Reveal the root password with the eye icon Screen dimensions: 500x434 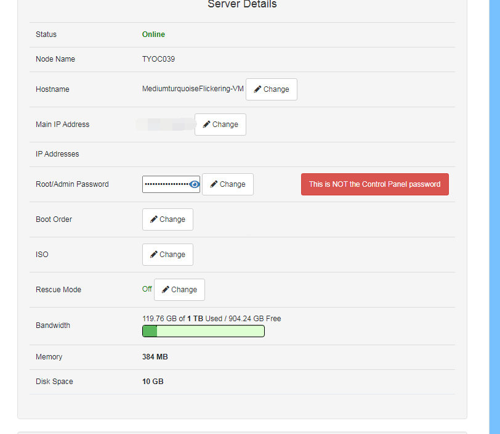tap(195, 184)
